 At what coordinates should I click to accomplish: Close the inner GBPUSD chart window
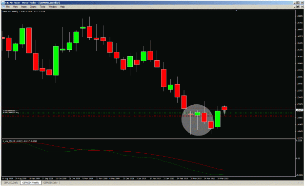[x=302, y=7]
